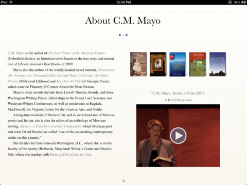
Task: Tap the "About C.M. Mayo" heading
Action: pyautogui.click(x=123, y=21)
